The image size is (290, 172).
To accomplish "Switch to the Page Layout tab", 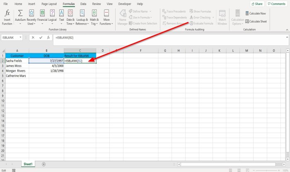I will tap(49, 4).
